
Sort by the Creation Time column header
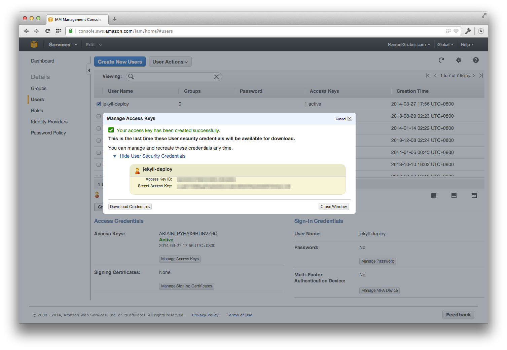click(x=412, y=91)
